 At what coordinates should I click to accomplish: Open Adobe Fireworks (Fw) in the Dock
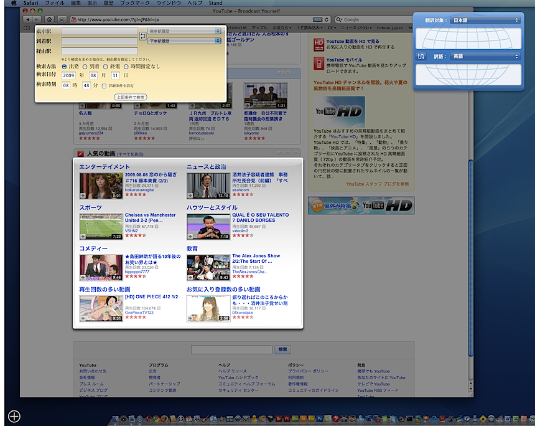click(312, 419)
